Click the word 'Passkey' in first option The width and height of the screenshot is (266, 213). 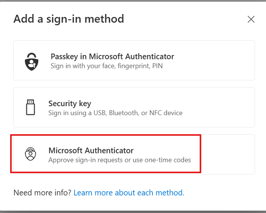[x=64, y=57]
